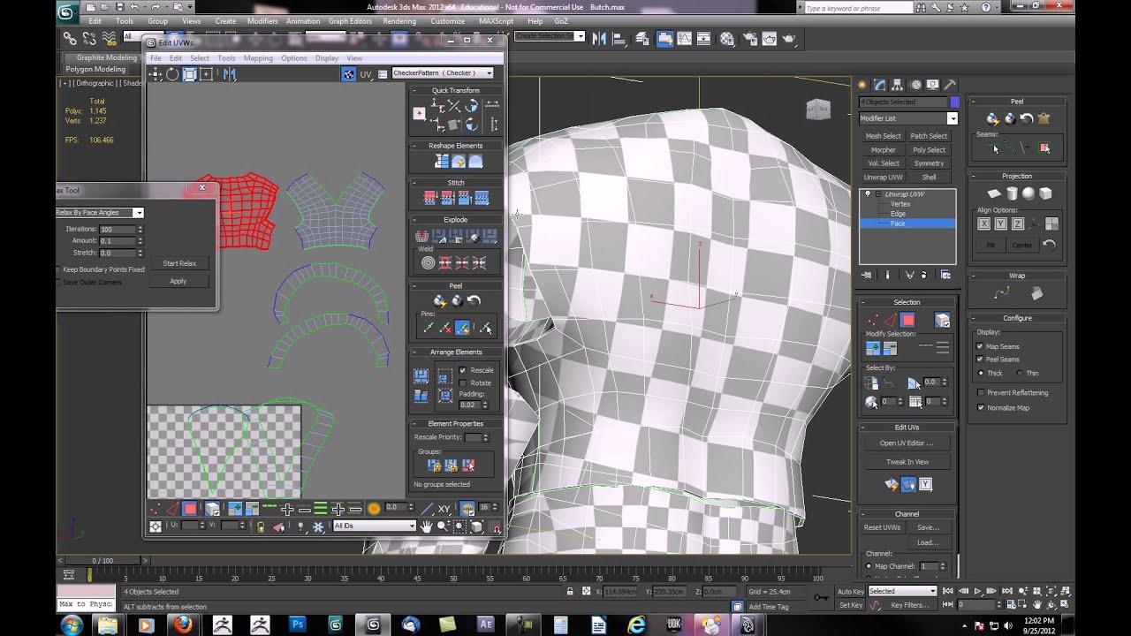Open the Hierarchy command panel tab
1131x636 pixels.
[x=897, y=85]
